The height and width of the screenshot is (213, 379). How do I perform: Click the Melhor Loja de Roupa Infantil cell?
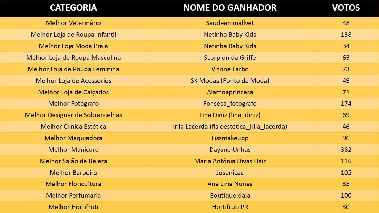(73, 35)
